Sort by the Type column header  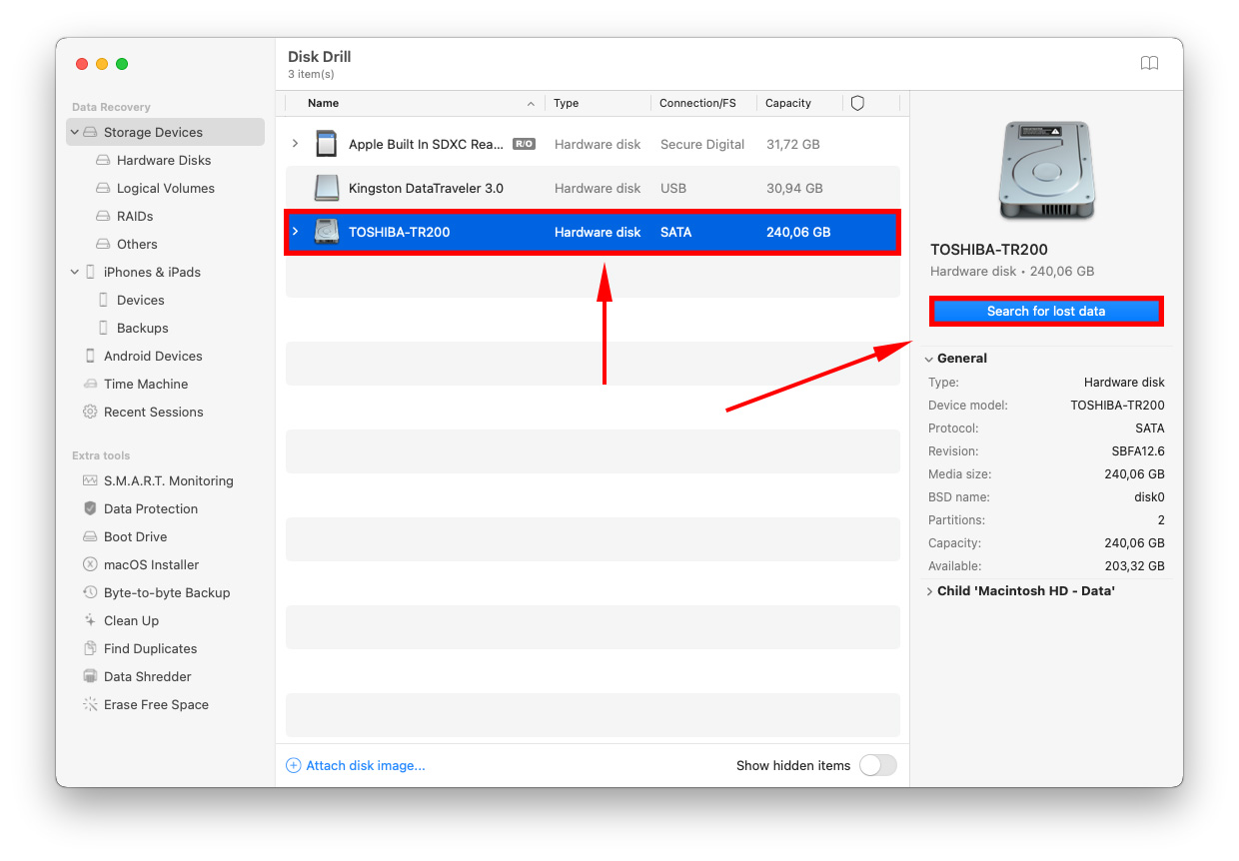pos(567,103)
